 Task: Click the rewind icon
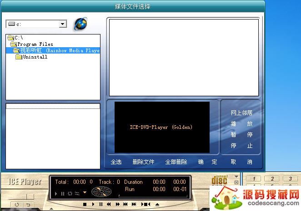[x=109, y=204]
